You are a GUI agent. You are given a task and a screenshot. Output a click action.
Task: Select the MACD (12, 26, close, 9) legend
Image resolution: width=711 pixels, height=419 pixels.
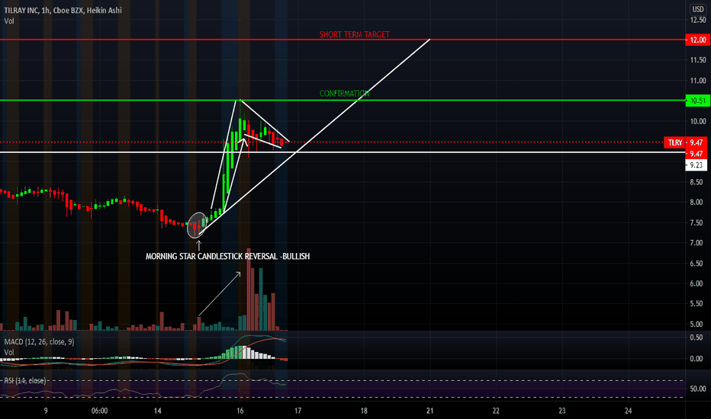[39, 341]
